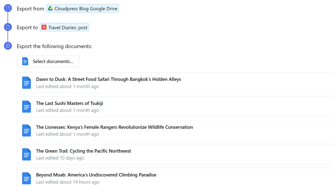The height and width of the screenshot is (187, 333).
Task: Click the doc icon beside Beyond Moab
Action: pyautogui.click(x=27, y=178)
